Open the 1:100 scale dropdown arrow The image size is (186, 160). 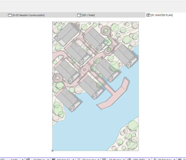(x=23, y=159)
